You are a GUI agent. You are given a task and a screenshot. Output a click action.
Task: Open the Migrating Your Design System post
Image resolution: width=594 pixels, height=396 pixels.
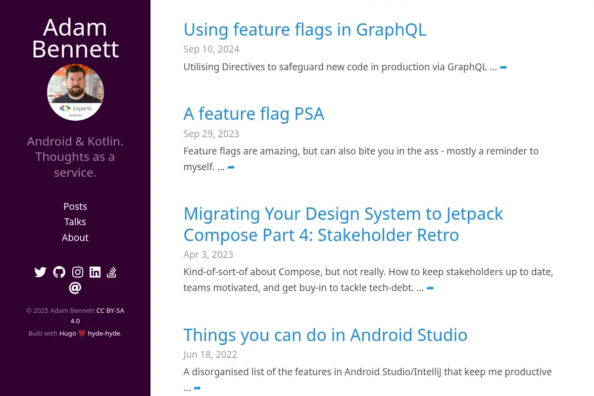click(343, 224)
